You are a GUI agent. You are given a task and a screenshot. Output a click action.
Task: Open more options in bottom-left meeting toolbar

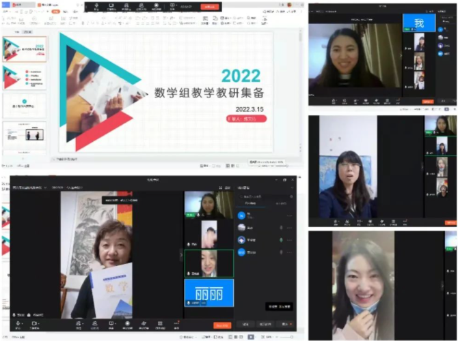pos(176,325)
